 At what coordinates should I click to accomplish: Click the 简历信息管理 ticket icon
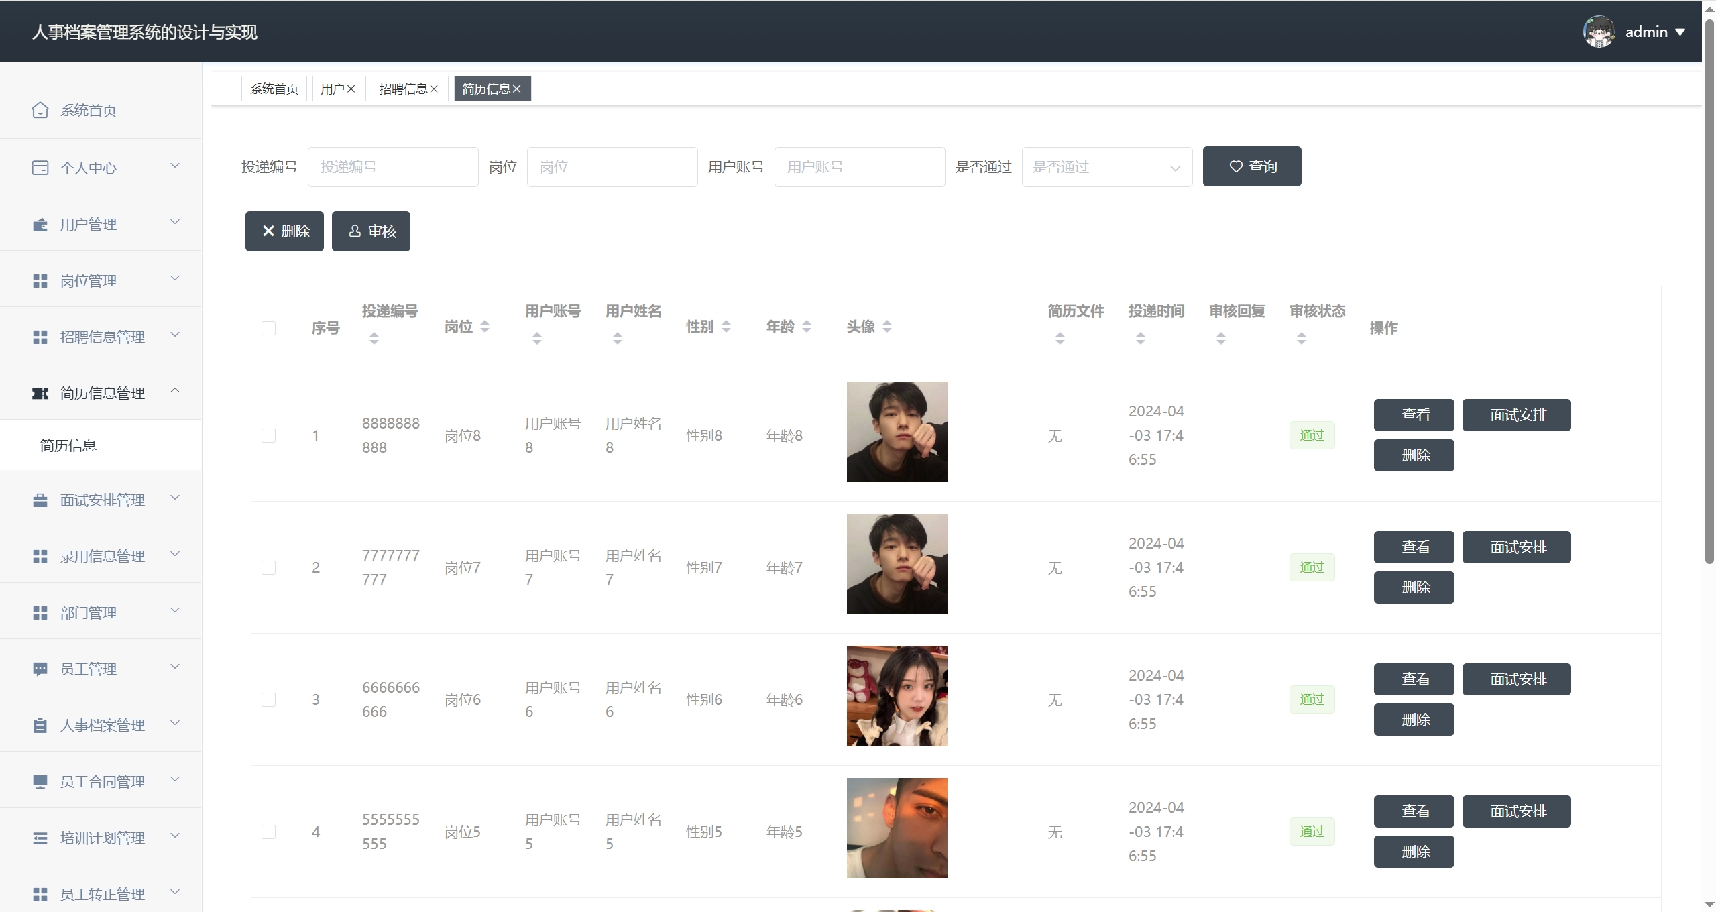[40, 394]
